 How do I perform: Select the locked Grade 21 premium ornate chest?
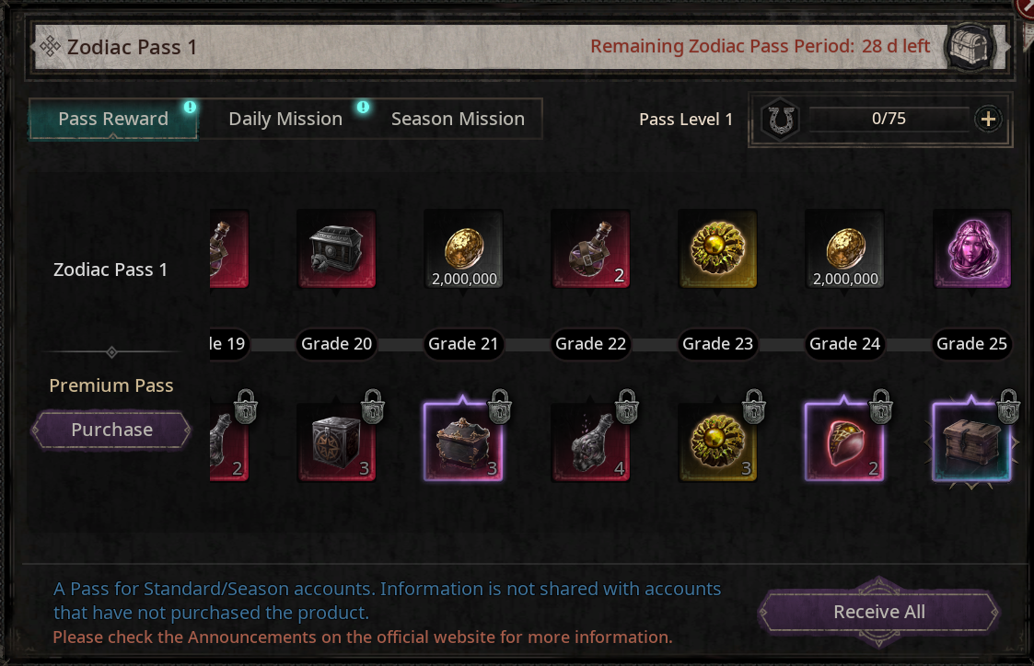tap(463, 442)
